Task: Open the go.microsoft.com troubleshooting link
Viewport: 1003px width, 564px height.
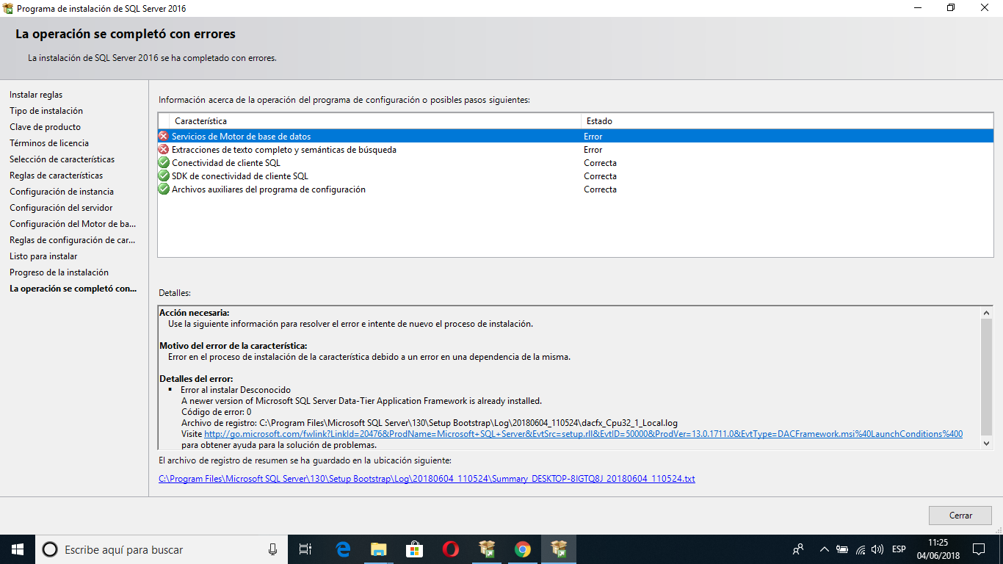Action: (x=583, y=434)
